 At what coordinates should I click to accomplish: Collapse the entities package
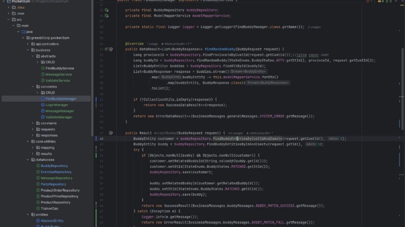coord(28,215)
